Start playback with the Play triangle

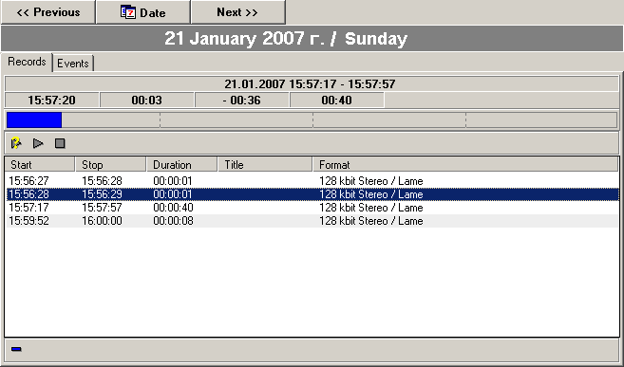pos(38,143)
